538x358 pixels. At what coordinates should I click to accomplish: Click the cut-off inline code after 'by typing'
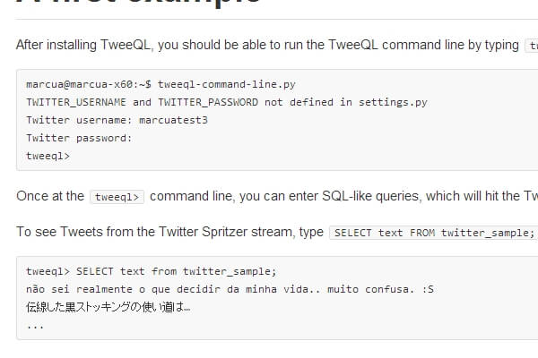[x=533, y=46]
